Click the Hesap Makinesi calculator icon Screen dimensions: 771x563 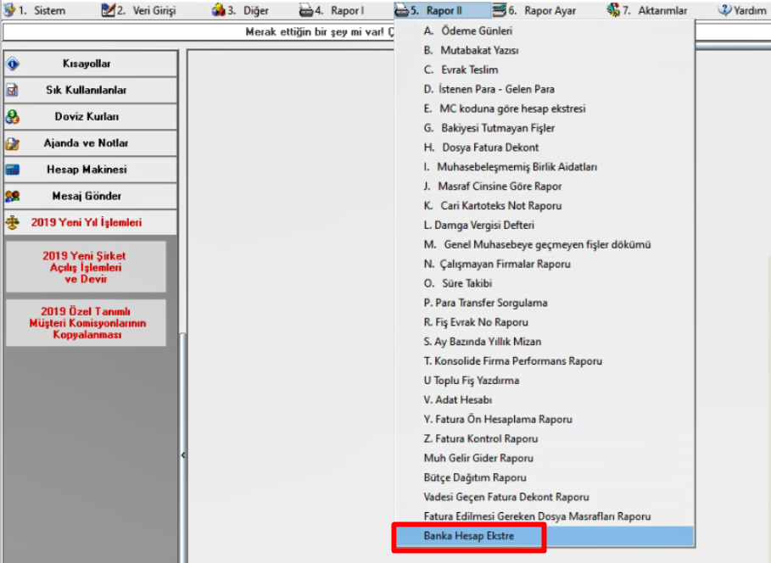(13, 170)
